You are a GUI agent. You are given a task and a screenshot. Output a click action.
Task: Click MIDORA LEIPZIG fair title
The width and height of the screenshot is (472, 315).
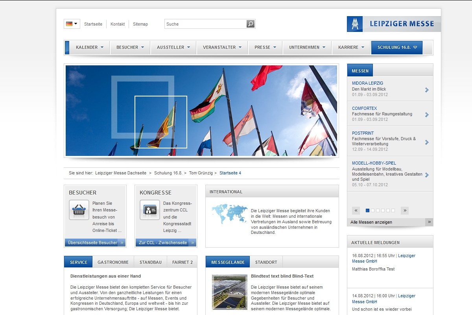point(367,83)
